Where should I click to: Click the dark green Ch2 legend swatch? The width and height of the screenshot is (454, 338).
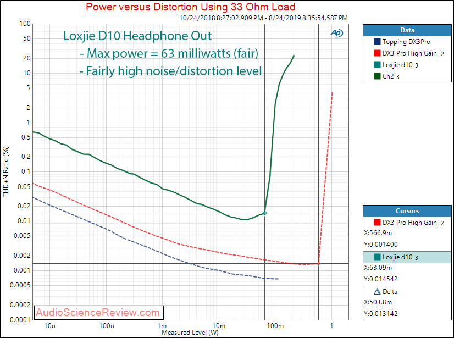pyautogui.click(x=377, y=76)
